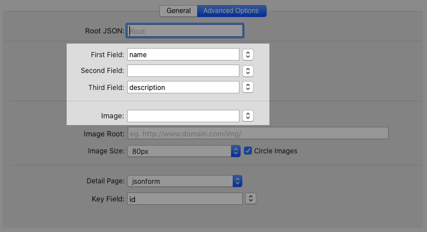Open the First Field chevron picker

click(247, 54)
